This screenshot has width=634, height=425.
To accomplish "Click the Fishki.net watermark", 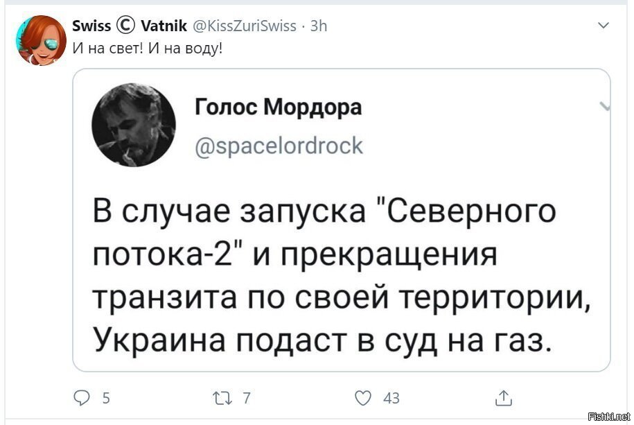I will point(609,417).
